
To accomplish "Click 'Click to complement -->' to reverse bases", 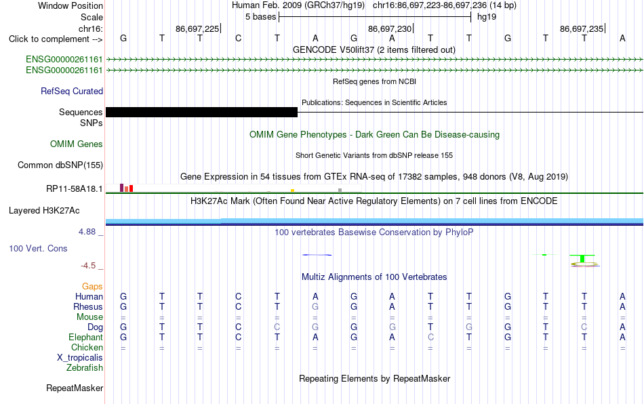I will point(56,39).
